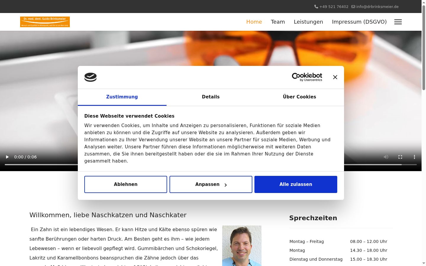Open the Team page
Image resolution: width=426 pixels, height=266 pixels.
tap(278, 22)
